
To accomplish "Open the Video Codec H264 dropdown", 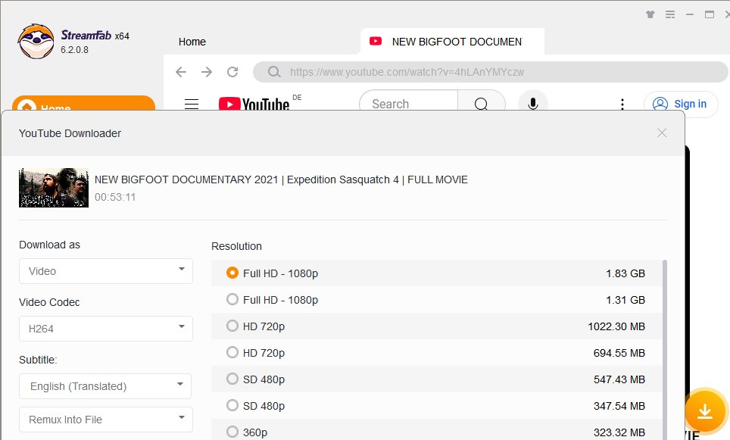I will 106,329.
